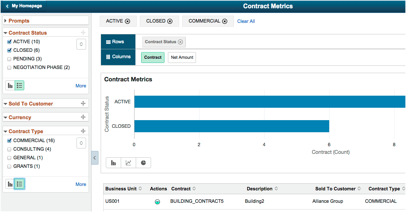
Task: Change Contract Metrics to a line chart
Action: [128, 162]
